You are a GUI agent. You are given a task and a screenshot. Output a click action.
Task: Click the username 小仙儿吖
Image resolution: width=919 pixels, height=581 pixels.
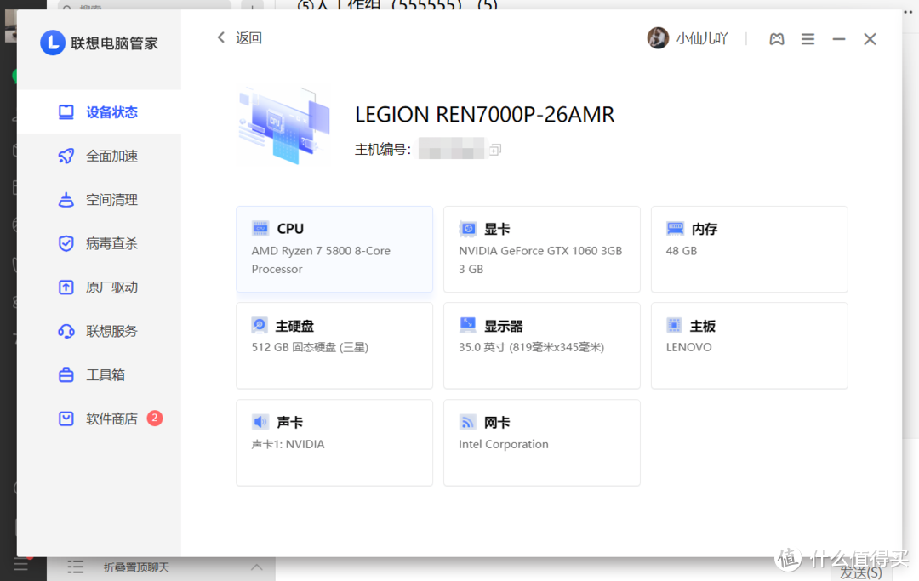(x=701, y=38)
